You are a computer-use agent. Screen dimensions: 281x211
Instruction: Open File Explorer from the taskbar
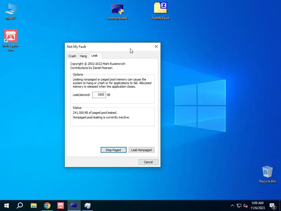[33, 206]
